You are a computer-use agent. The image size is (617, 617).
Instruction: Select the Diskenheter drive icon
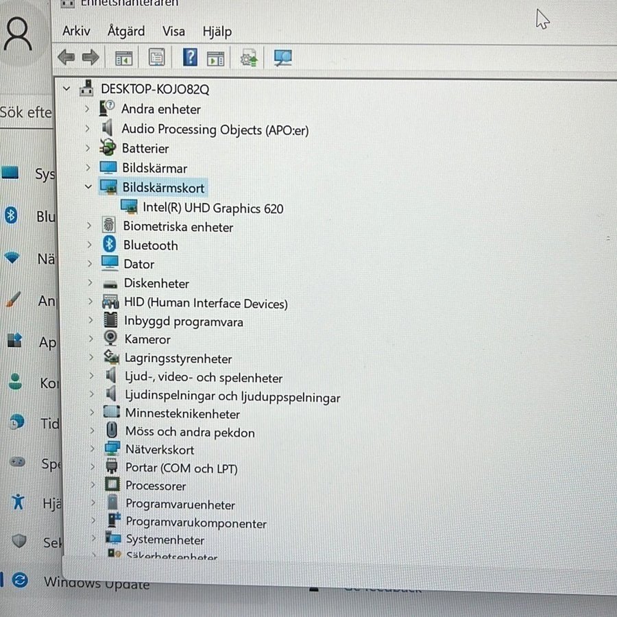click(110, 284)
